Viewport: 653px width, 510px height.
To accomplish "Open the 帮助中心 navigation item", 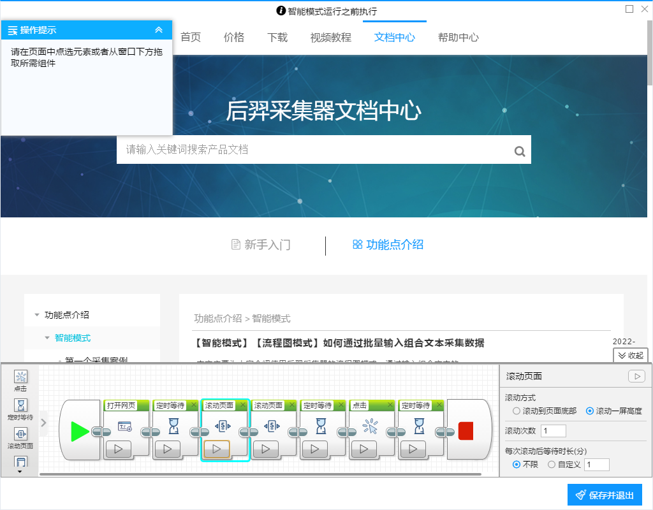I will click(x=459, y=38).
